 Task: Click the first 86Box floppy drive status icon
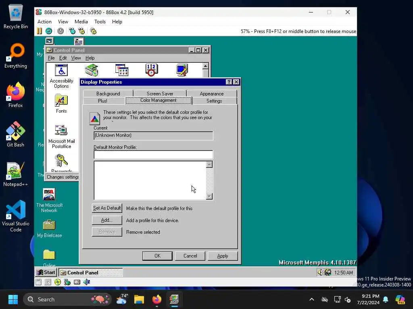(x=38, y=282)
